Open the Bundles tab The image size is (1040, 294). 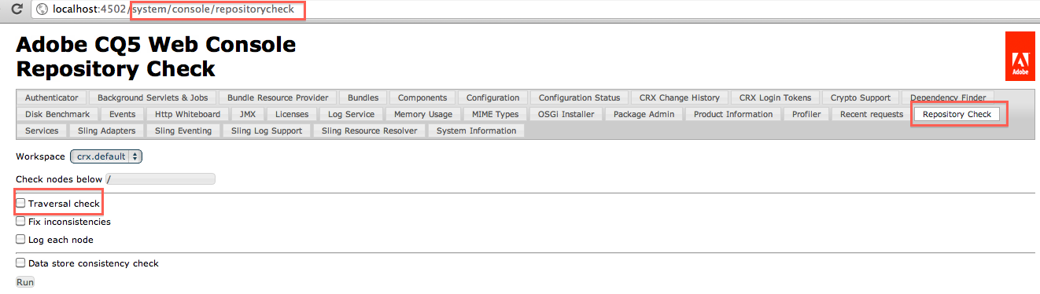point(363,97)
